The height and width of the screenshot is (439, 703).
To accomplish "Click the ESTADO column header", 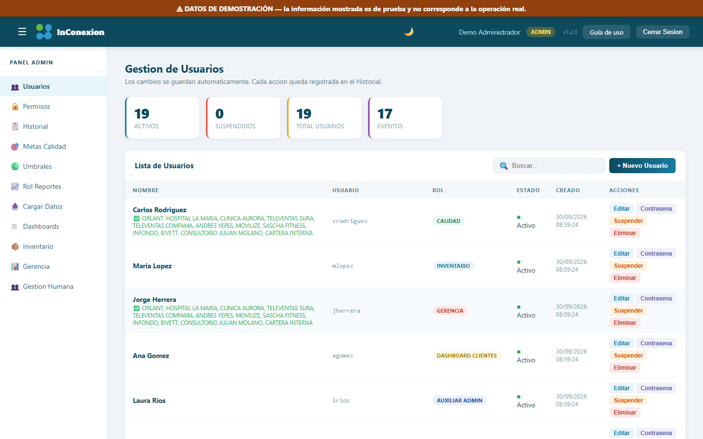I will (528, 190).
